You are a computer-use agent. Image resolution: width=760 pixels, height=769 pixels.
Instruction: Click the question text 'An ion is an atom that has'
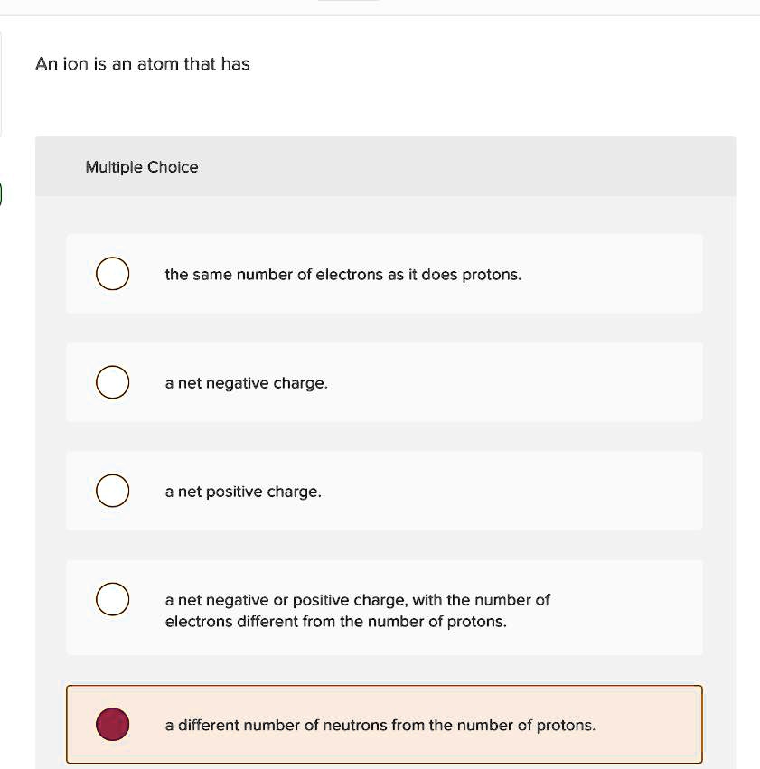pyautogui.click(x=143, y=63)
